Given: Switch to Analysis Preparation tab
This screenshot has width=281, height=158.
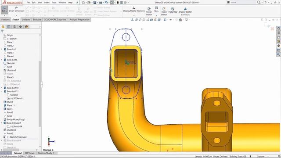Looking at the screenshot, I should coord(79,19).
